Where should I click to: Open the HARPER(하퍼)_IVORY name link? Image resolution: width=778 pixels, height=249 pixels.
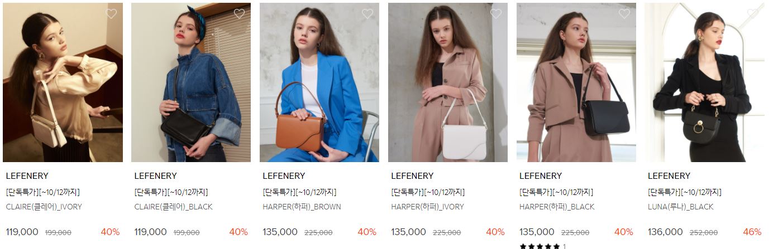click(427, 207)
